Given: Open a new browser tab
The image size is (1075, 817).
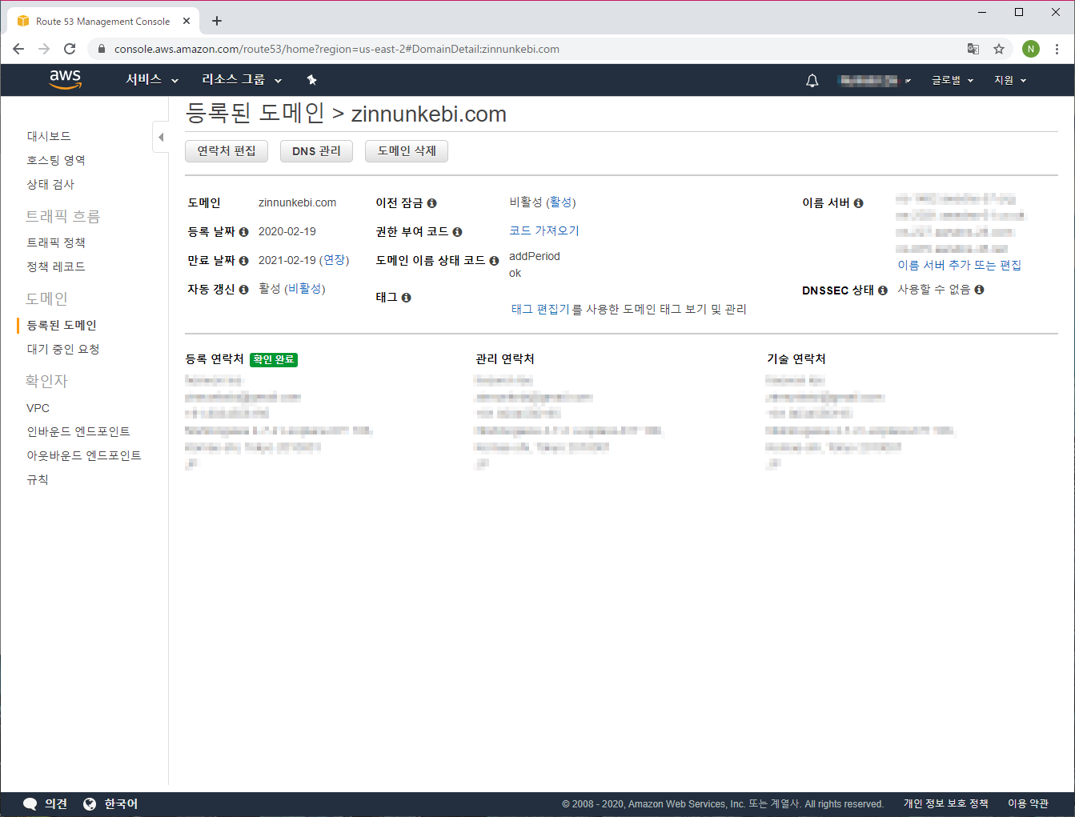Looking at the screenshot, I should (x=217, y=21).
